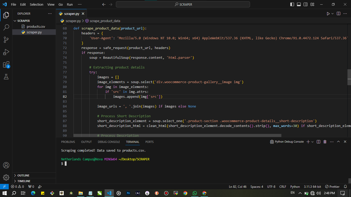Open the Customize Layout icon

click(x=312, y=4)
